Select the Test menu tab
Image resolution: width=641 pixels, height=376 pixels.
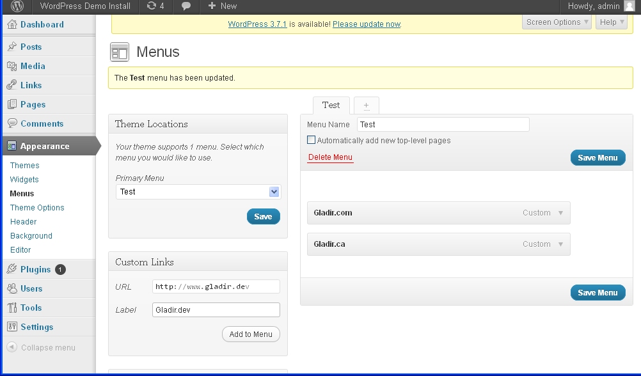coord(331,105)
